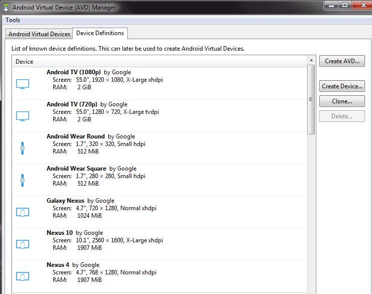Click the Clone... button
The width and height of the screenshot is (372, 294).
tap(341, 101)
